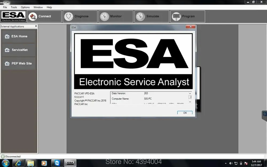
Task: Toggle auto-hide pin on External Applications panel
Action: (x=36, y=26)
